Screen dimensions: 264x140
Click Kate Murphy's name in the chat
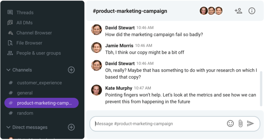click(119, 88)
